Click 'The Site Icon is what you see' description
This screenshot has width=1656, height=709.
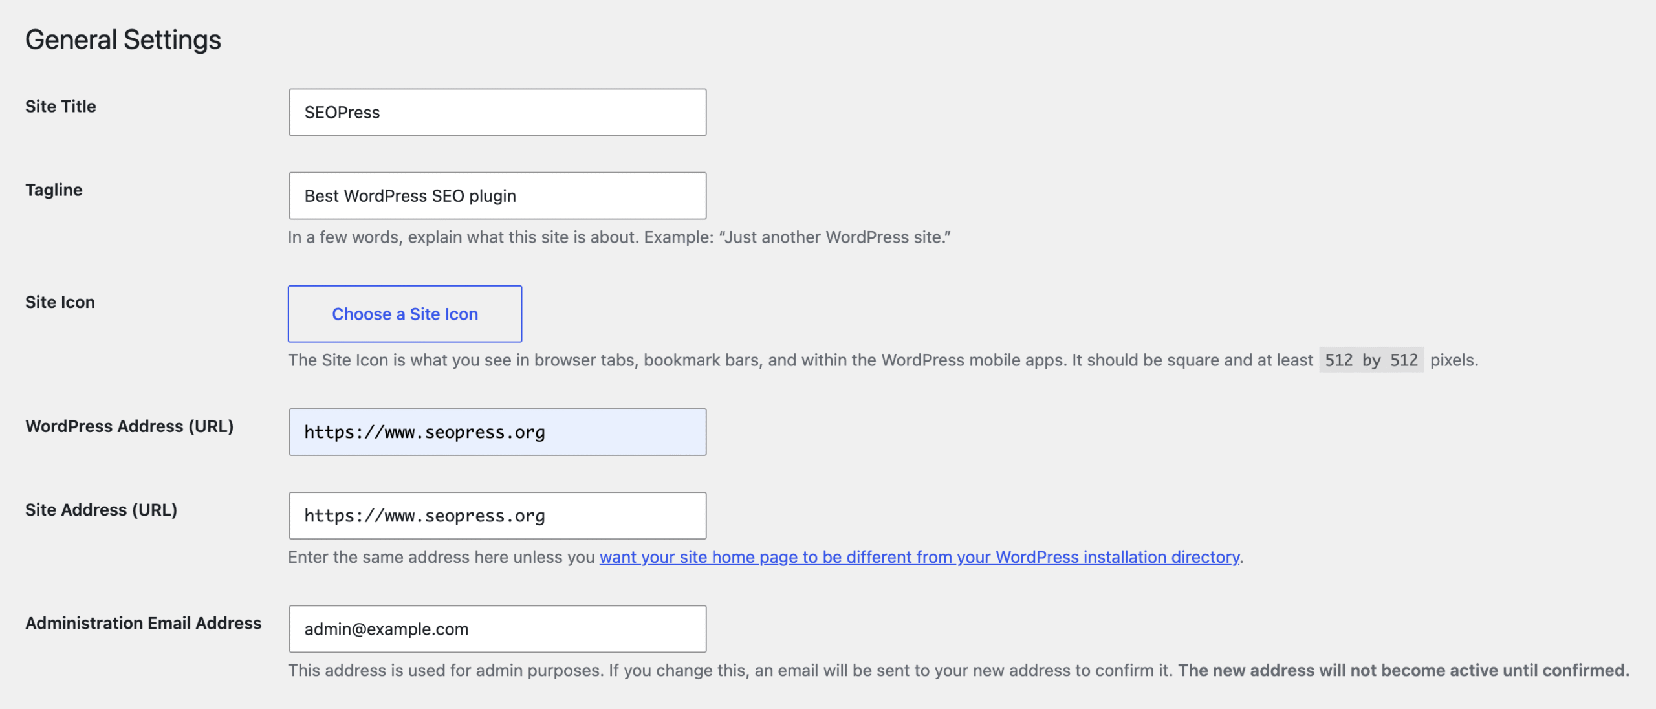[883, 360]
